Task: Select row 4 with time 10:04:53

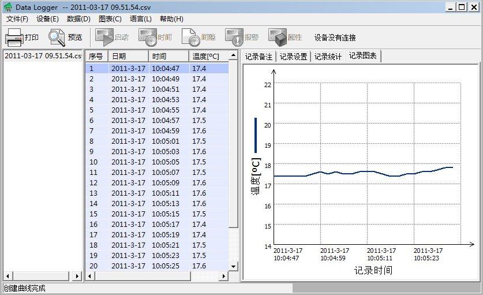Action: click(x=157, y=99)
